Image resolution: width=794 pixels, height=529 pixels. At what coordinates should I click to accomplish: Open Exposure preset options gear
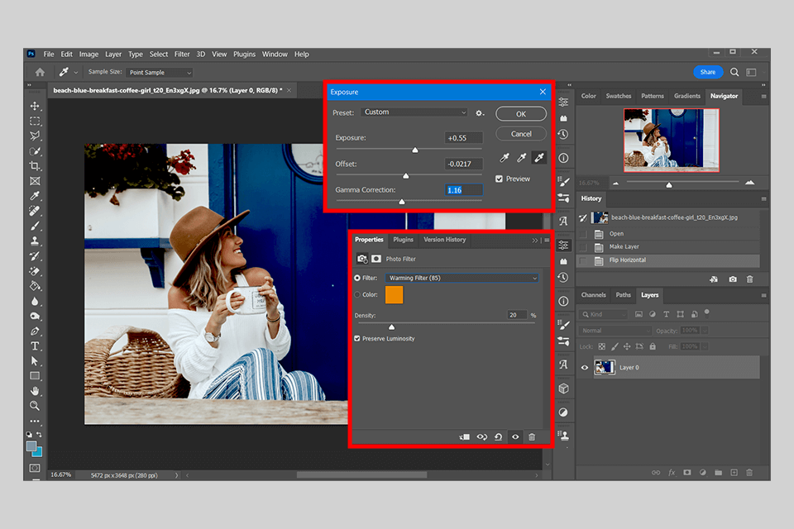click(479, 113)
